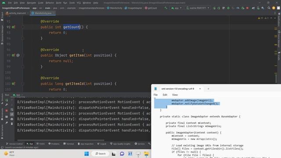Open the Refactor menu
Viewport: 281px width, 158px height.
coord(50,3)
